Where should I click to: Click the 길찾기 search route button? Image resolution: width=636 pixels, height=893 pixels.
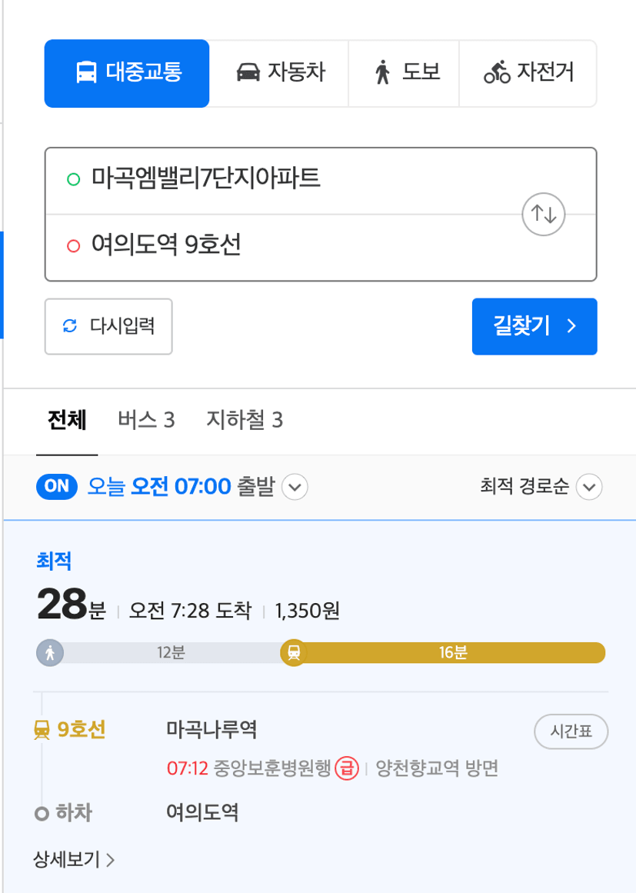click(534, 326)
